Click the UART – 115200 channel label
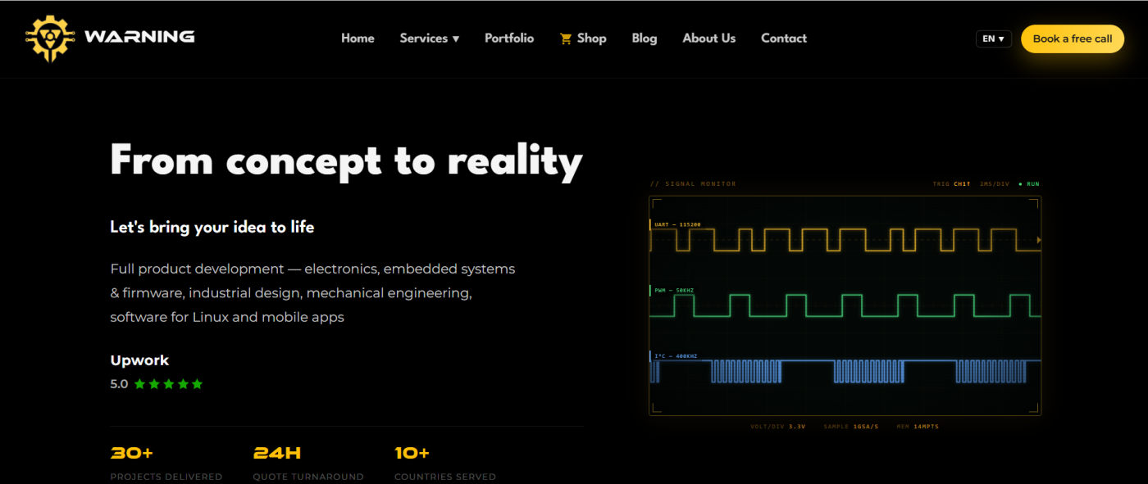Image resolution: width=1148 pixels, height=484 pixels. click(x=676, y=224)
